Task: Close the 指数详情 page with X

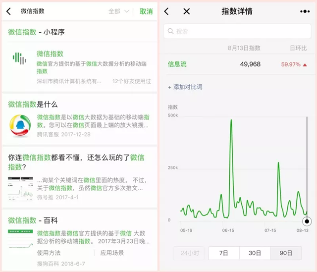Action: pos(186,11)
